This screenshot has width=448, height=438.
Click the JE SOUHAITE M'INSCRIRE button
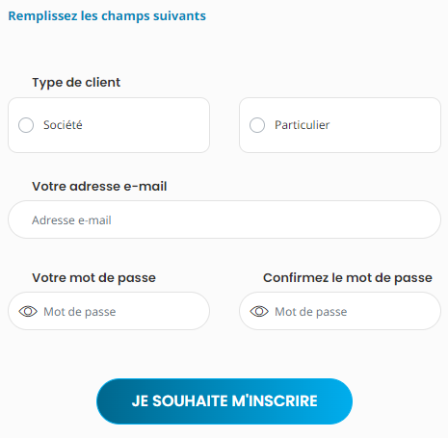[x=224, y=401]
